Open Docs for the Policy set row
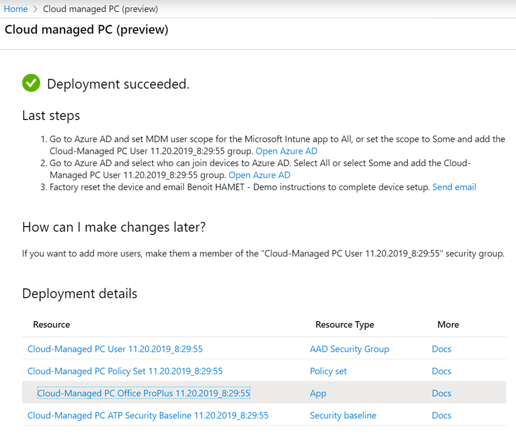 coord(441,371)
